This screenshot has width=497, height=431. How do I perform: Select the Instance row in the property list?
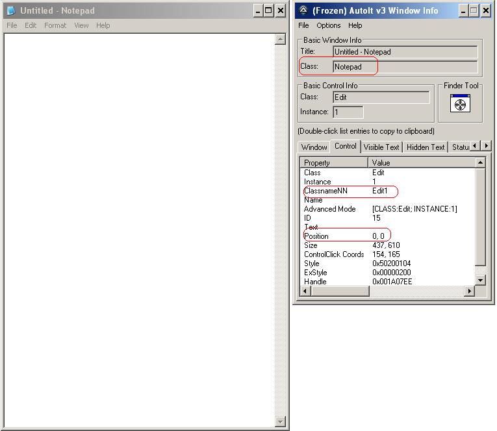coord(388,182)
